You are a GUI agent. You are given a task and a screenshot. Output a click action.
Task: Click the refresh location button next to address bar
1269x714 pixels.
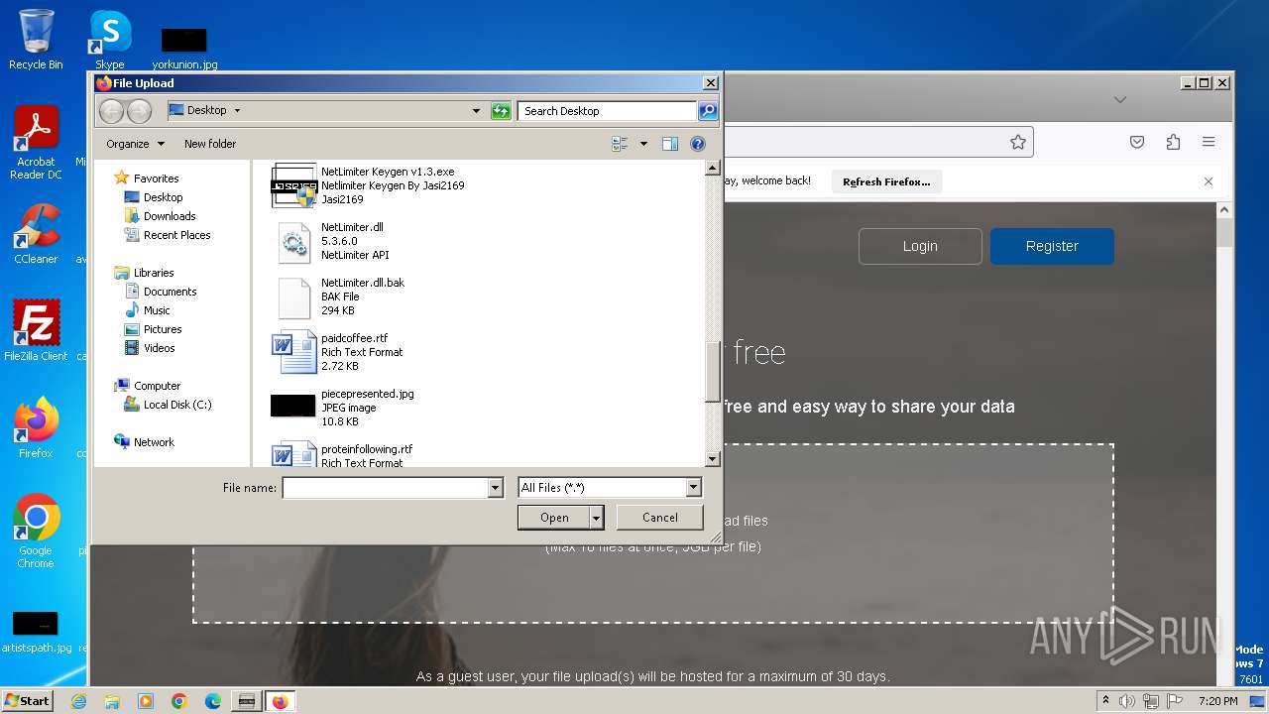pos(501,111)
